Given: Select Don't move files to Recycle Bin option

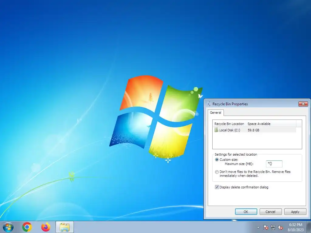Looking at the screenshot, I should (217, 172).
